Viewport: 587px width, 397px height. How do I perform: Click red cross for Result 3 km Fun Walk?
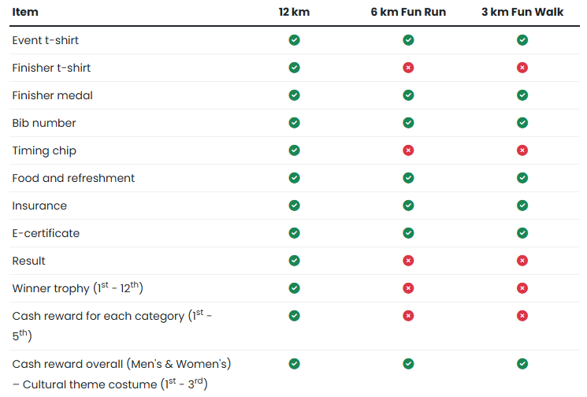click(522, 261)
